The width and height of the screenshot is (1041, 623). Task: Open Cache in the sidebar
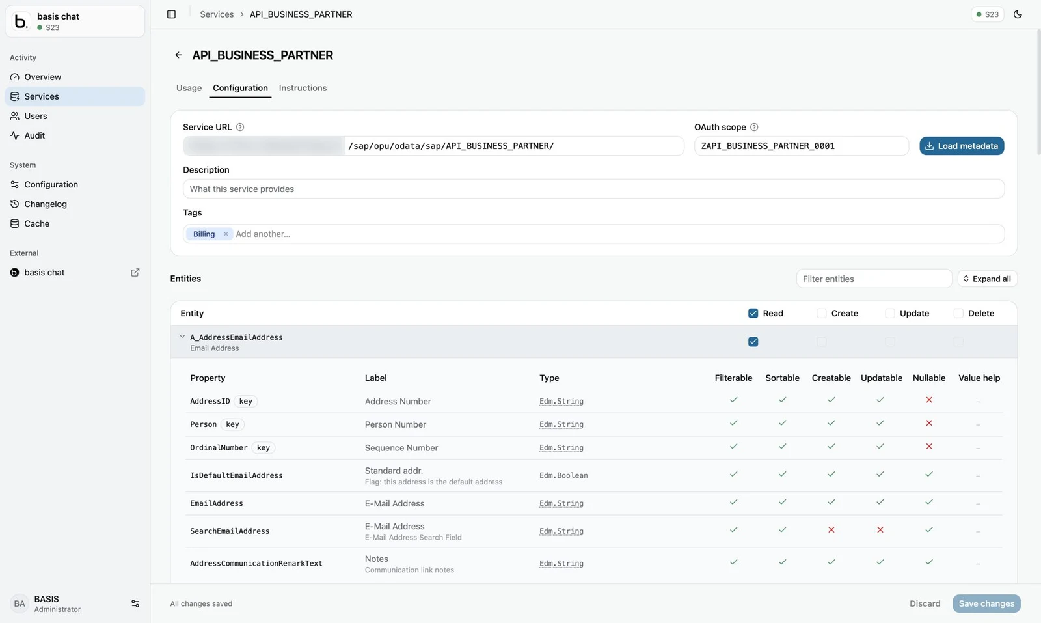click(75, 223)
